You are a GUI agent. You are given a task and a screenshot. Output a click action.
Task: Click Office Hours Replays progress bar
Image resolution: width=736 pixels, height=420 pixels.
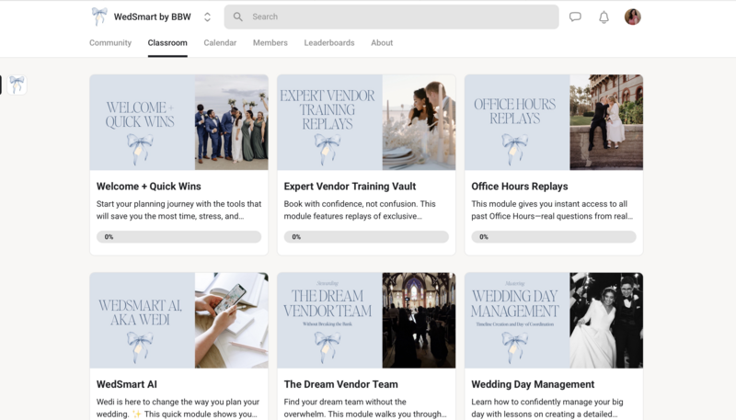pyautogui.click(x=554, y=237)
